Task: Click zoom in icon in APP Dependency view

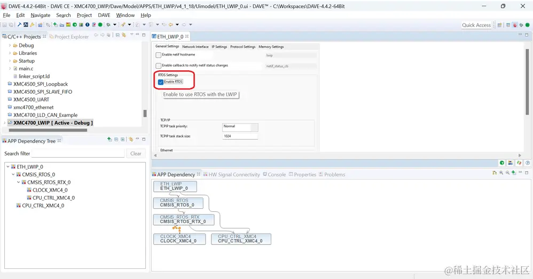Action: click(x=501, y=173)
